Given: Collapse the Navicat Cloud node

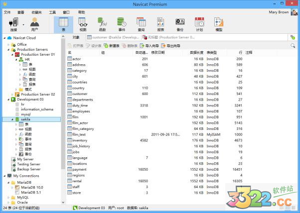Looking at the screenshot, I should 4,38.
